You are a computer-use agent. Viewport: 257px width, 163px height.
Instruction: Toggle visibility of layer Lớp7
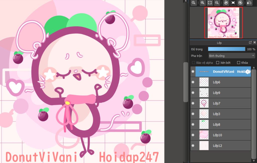pos(193,103)
